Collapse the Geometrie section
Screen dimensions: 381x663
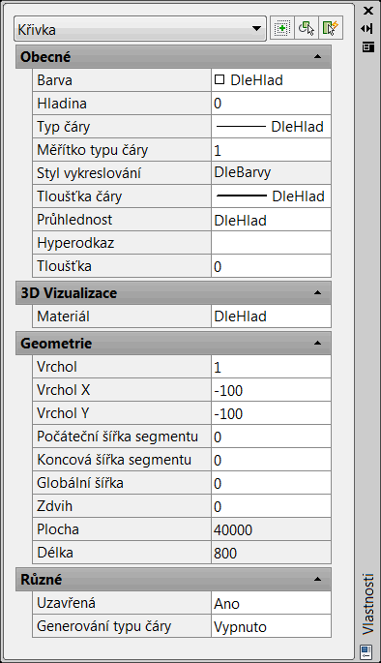(x=317, y=343)
